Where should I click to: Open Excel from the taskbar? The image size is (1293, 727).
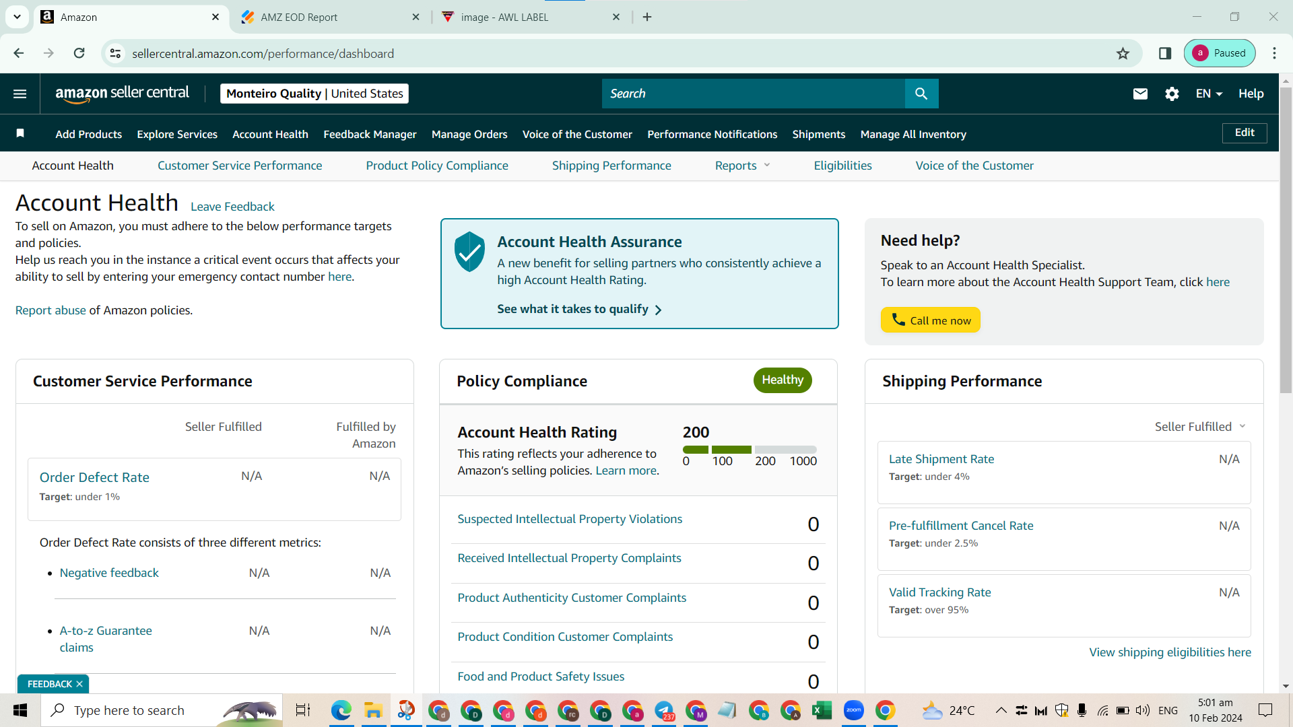coord(822,710)
